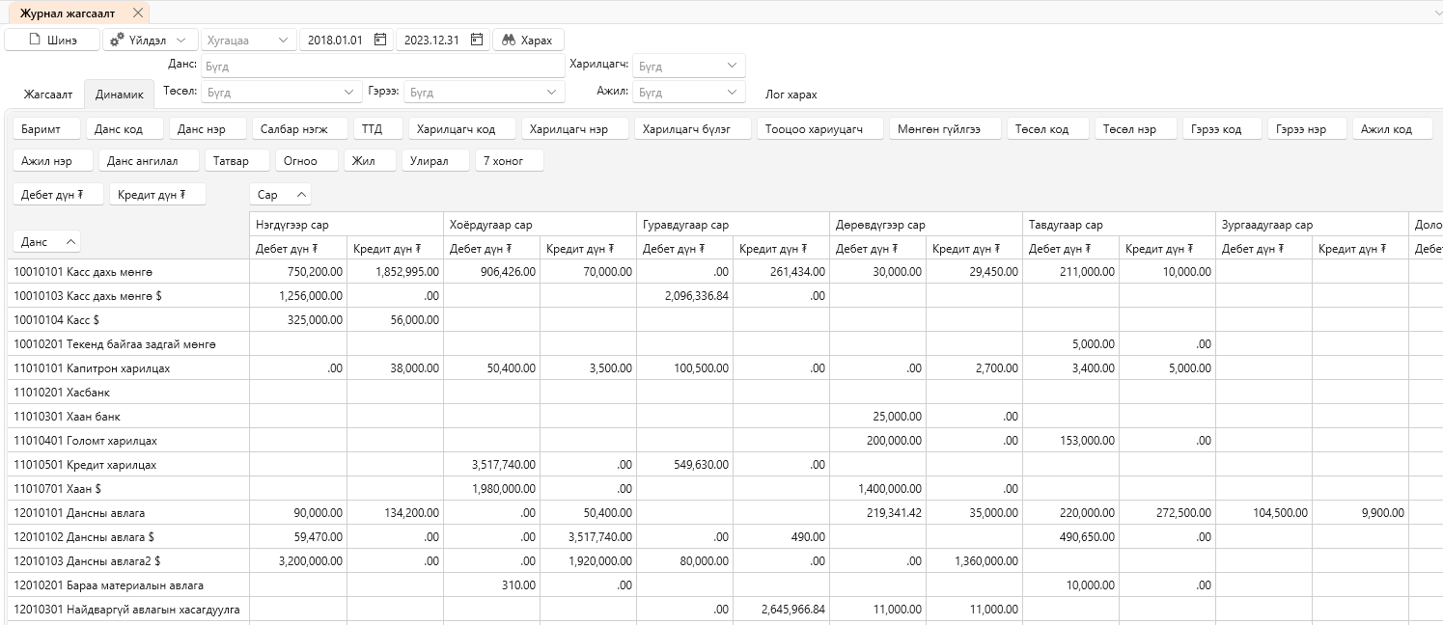Switch to the Жагсаалт tab

pos(48,95)
